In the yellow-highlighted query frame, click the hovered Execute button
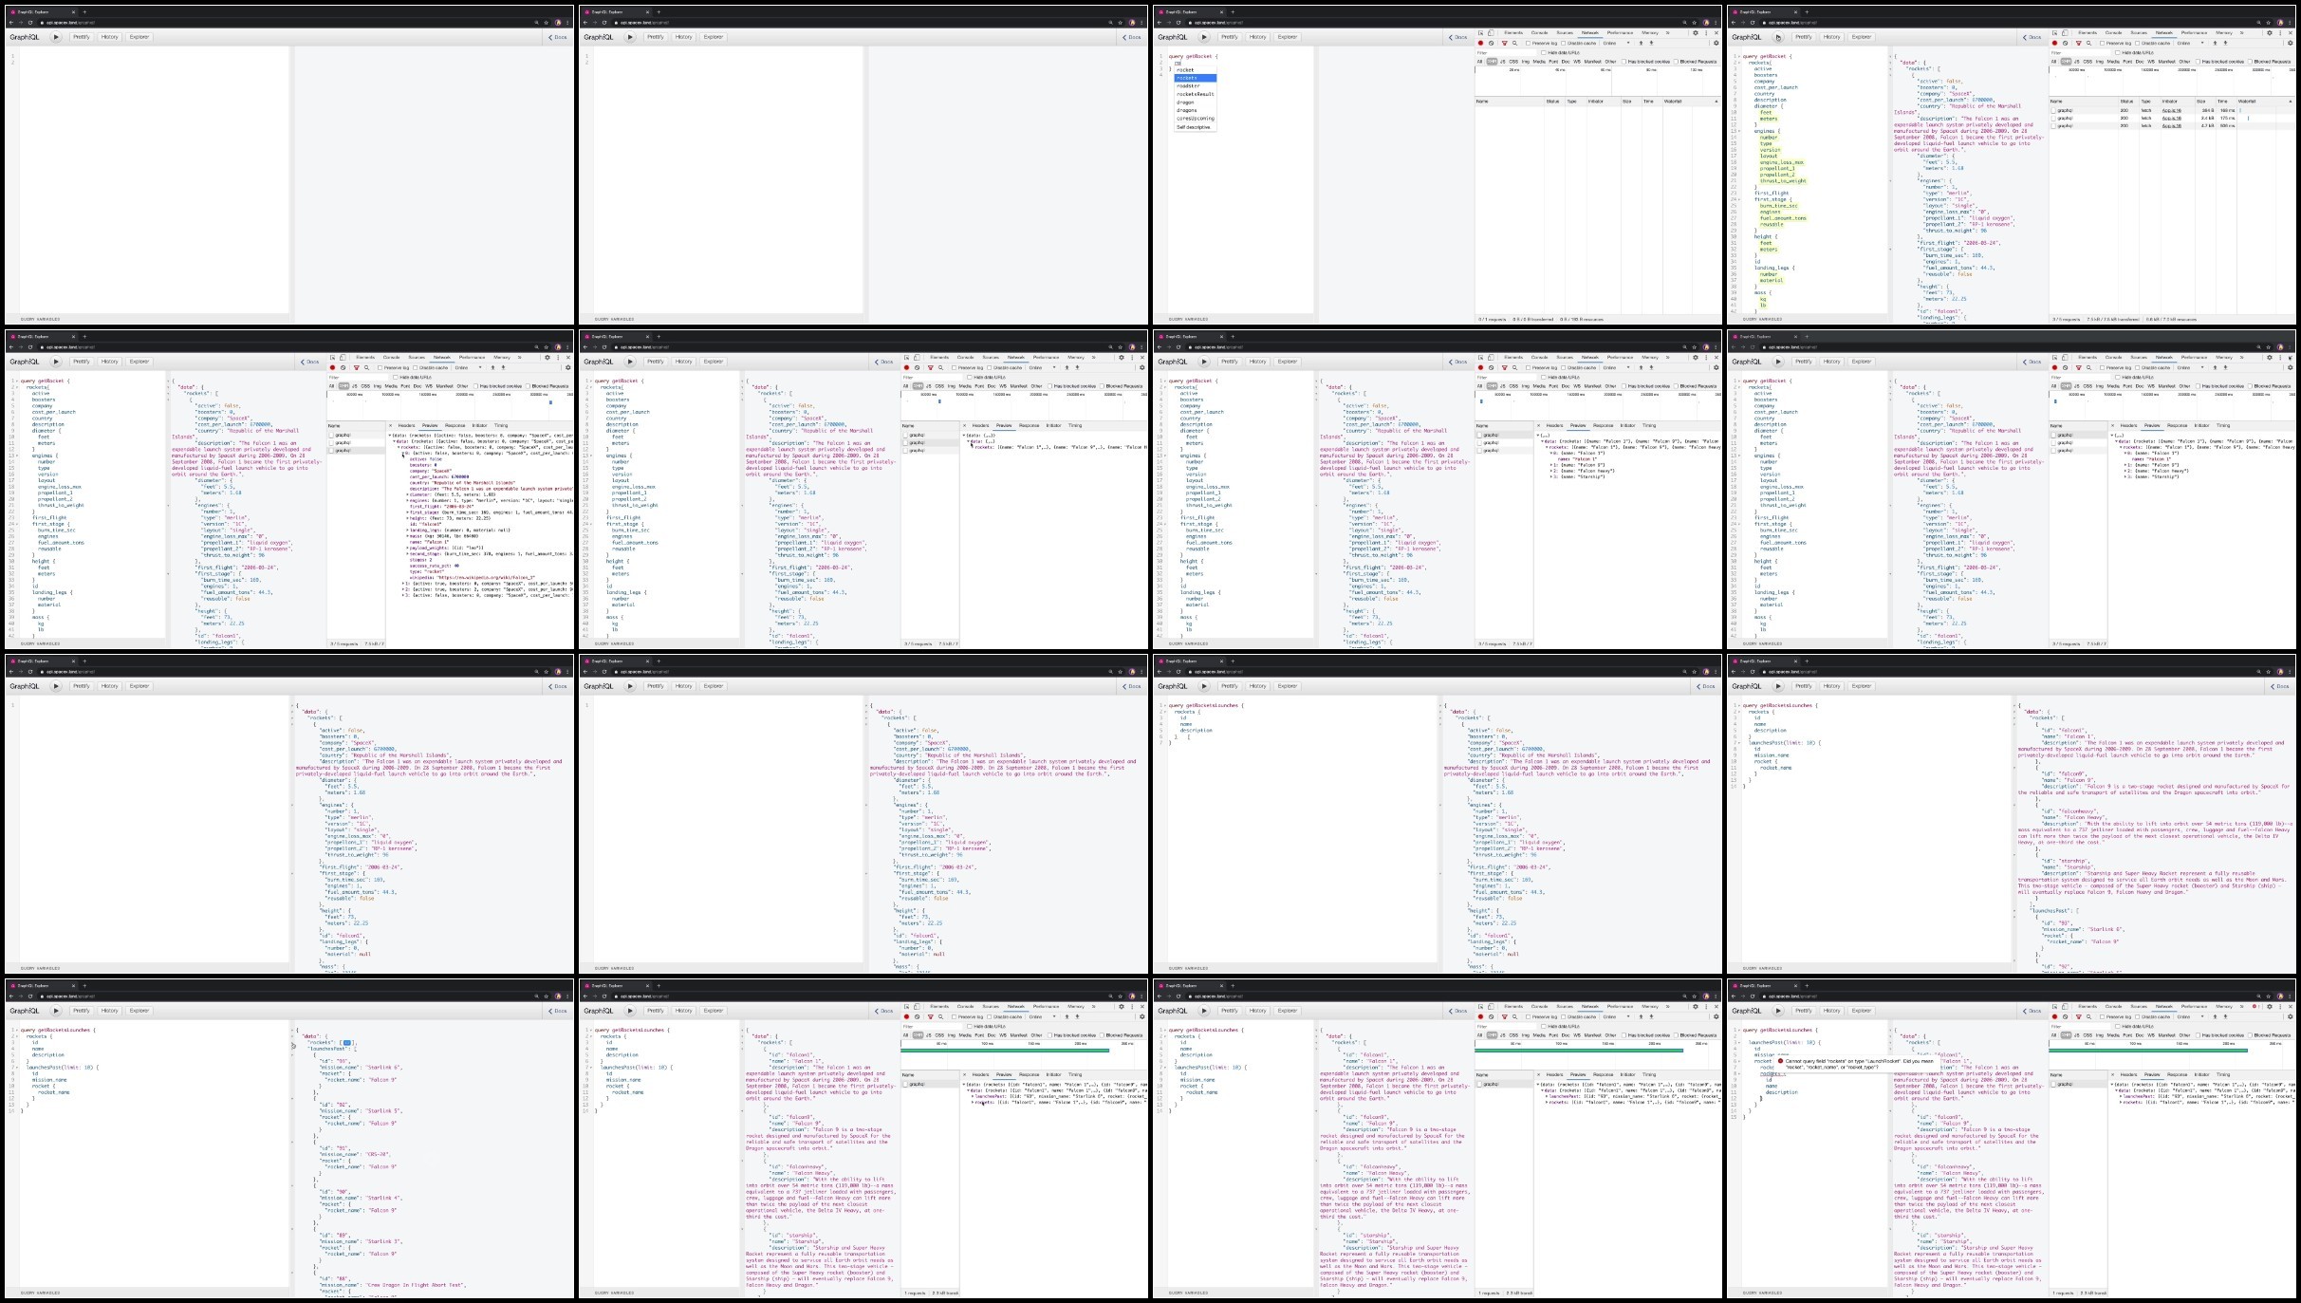The width and height of the screenshot is (2301, 1303). [x=1778, y=37]
